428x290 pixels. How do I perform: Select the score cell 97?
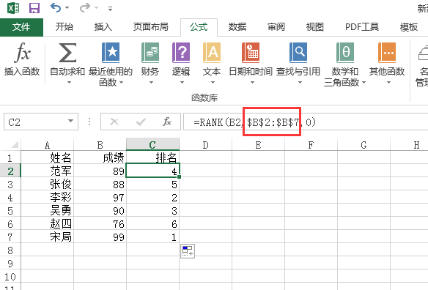click(100, 197)
